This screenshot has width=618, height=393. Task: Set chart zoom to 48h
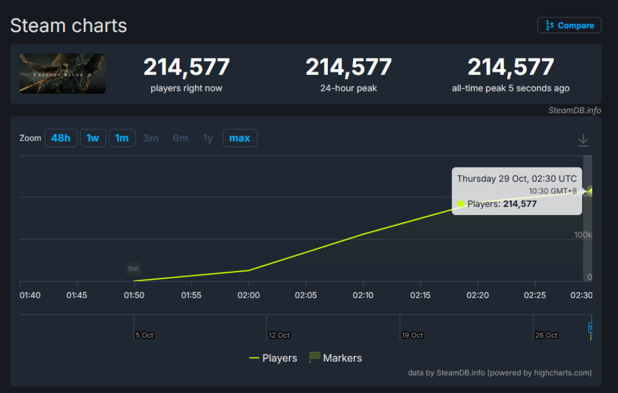(61, 138)
